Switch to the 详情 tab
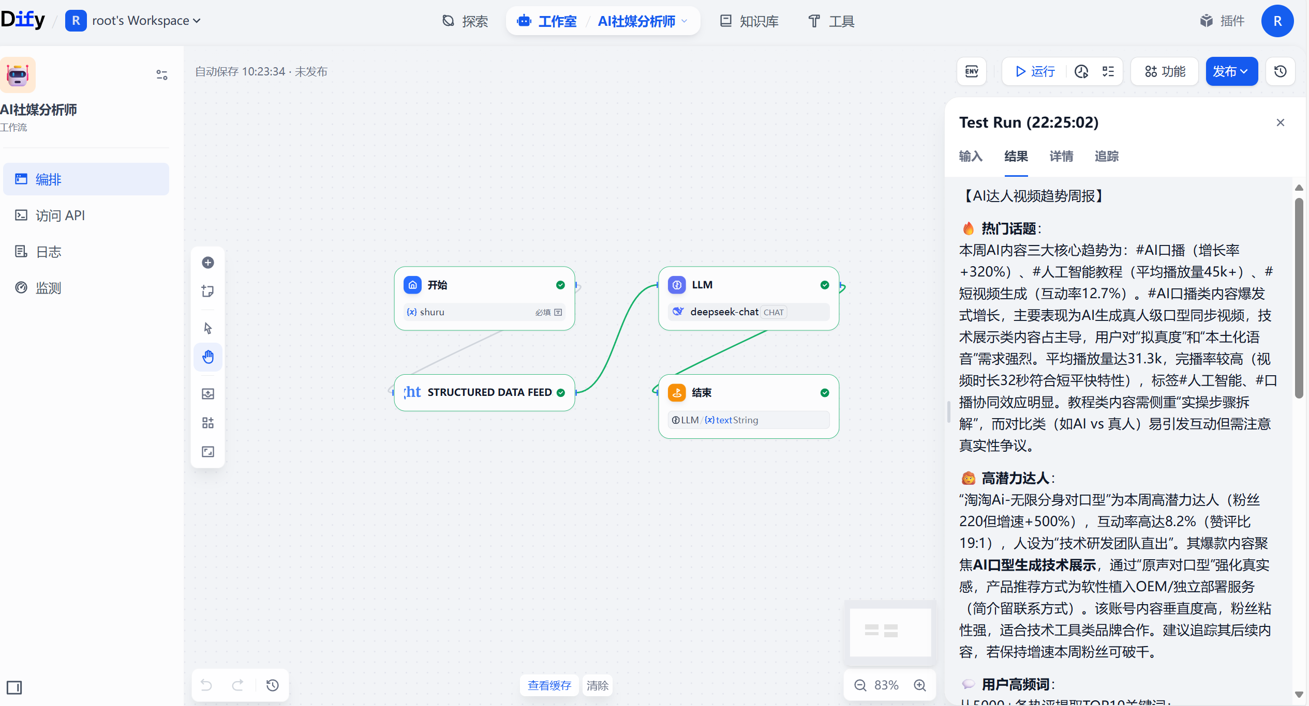The image size is (1309, 706). coord(1061,156)
